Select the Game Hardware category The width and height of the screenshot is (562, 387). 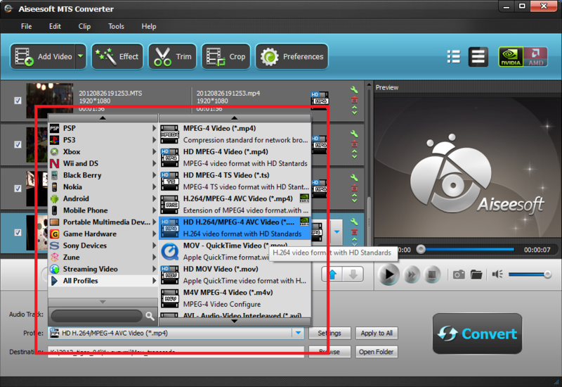click(x=103, y=234)
